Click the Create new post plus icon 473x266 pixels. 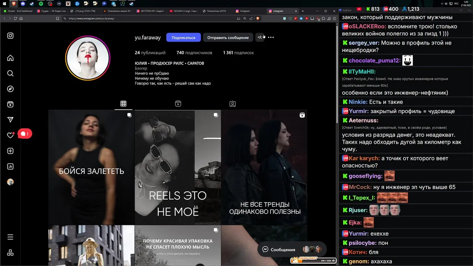[10, 151]
